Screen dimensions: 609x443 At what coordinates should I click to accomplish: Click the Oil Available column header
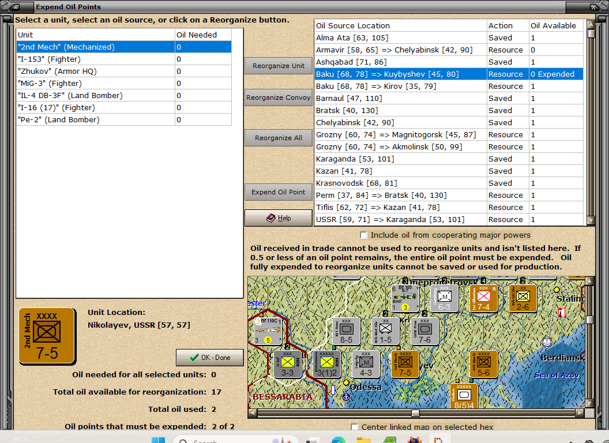(556, 25)
